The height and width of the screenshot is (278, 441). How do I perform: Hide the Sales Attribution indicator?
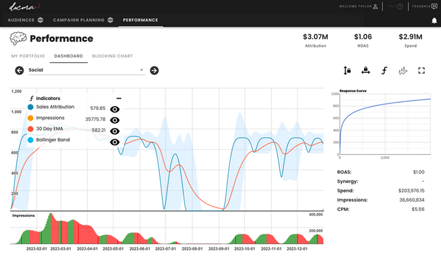pos(115,109)
